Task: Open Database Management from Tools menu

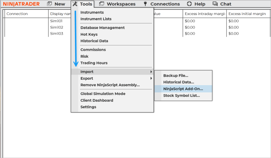Action: [102, 28]
